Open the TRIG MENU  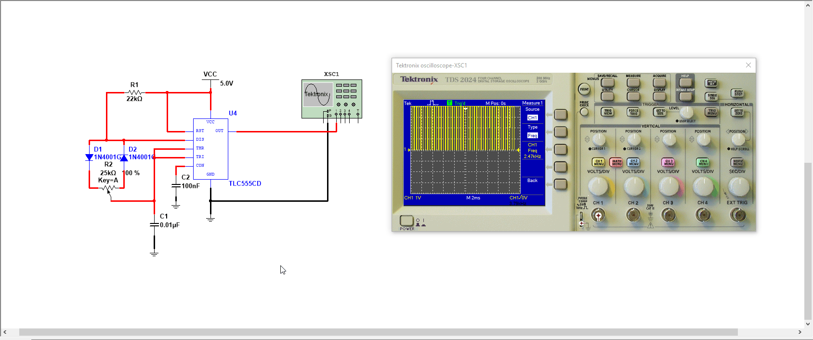click(x=712, y=112)
